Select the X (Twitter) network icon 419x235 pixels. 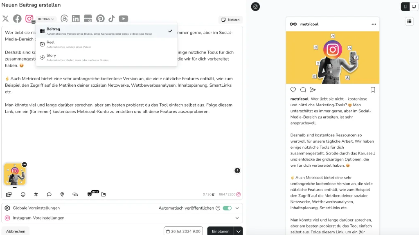pos(5,19)
